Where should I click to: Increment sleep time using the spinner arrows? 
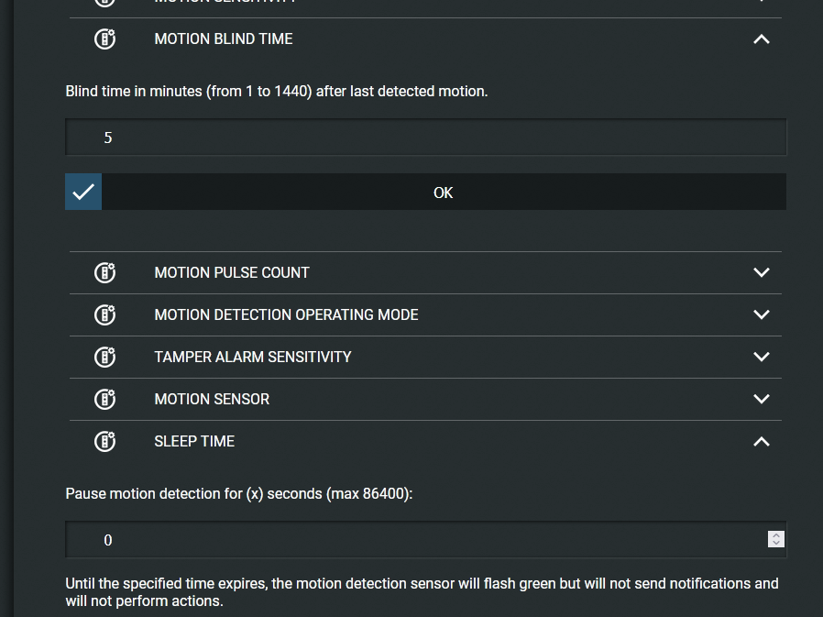coord(775,535)
